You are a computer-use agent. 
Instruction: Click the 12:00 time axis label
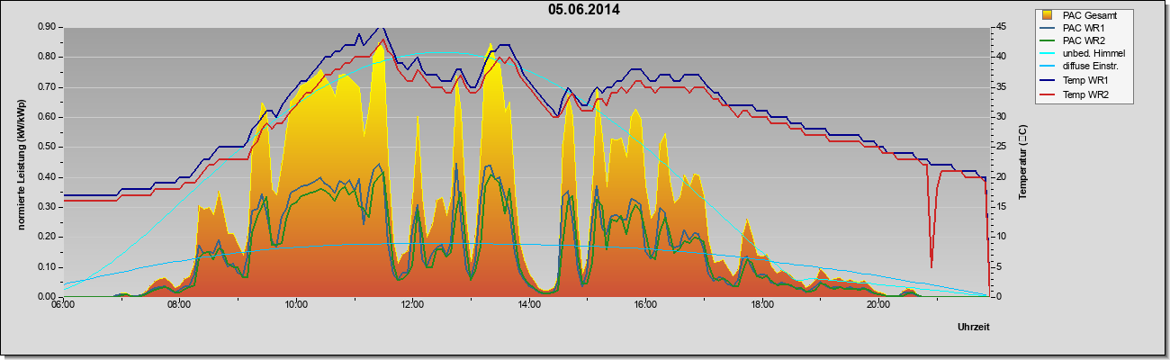point(413,304)
